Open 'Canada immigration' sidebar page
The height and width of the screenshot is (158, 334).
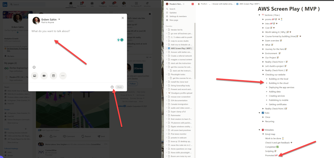[180, 104]
